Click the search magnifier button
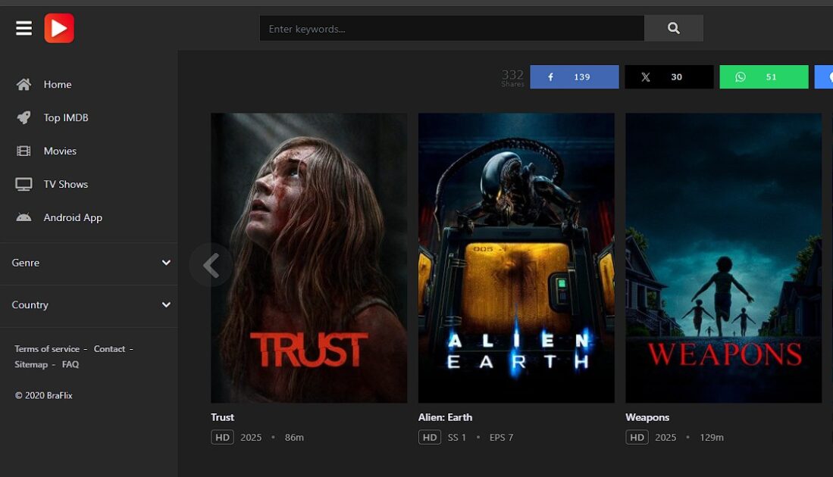Screen dimensions: 833x477 click(x=674, y=28)
